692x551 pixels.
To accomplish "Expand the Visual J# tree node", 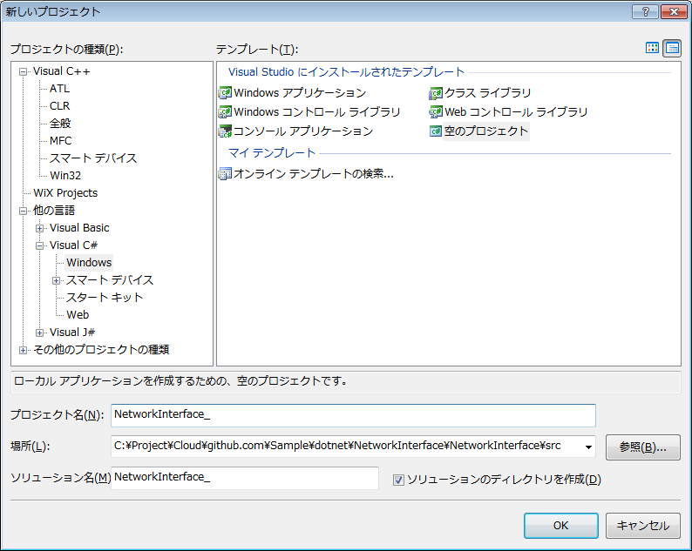I will tap(40, 333).
